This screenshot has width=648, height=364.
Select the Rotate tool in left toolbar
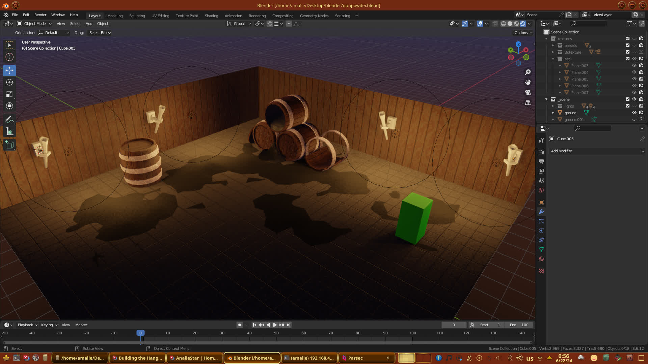9,82
